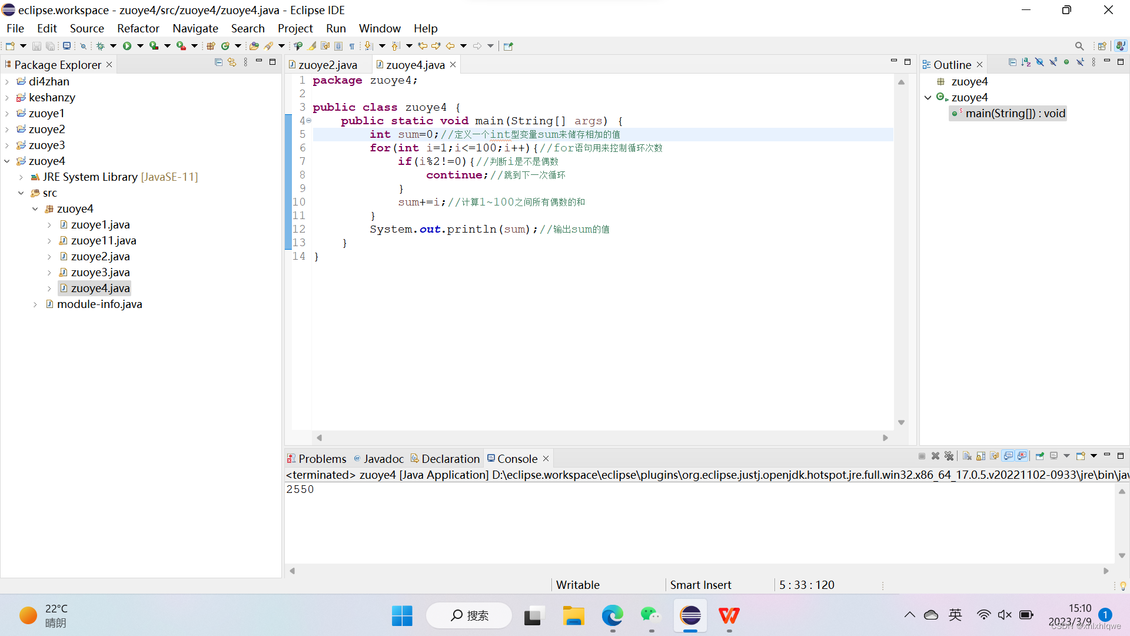Toggle alphabetical Sort in Outline view

(x=1026, y=62)
